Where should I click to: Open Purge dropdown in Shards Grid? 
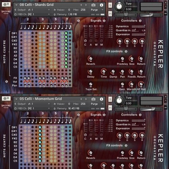click(102, 10)
